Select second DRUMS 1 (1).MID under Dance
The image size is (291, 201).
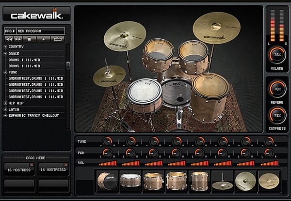coord(24,66)
